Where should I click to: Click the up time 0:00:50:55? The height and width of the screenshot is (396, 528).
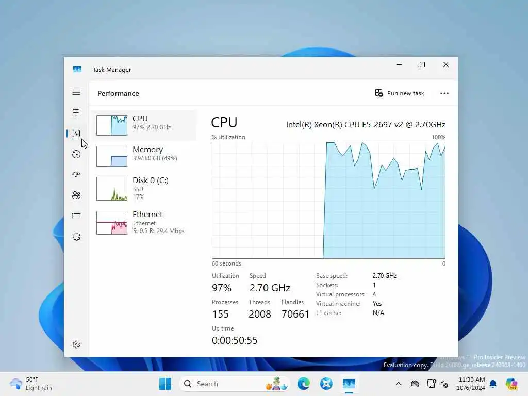tap(235, 340)
